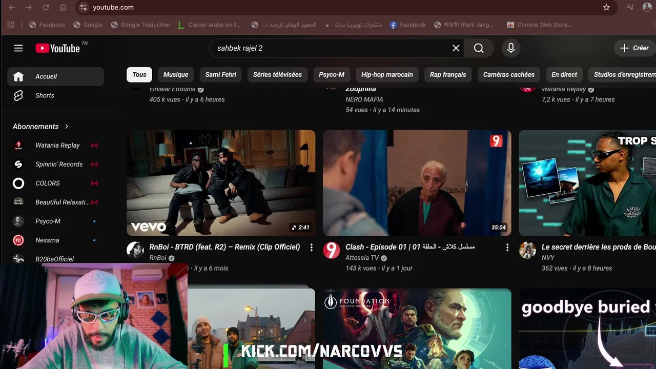Open COLORS subscription
656x369 pixels.
(x=55, y=183)
